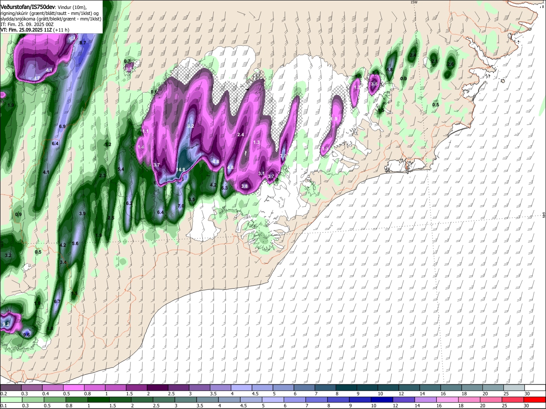Click the 9.6 precipitation value
This screenshot has width=546, height=409.
[x=26, y=335]
